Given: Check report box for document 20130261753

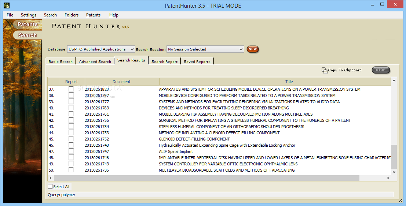Looking at the screenshot, I should pyautogui.click(x=71, y=132).
